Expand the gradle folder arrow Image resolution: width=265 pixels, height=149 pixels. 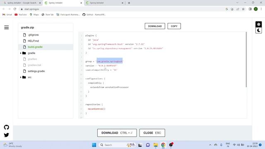21,53
